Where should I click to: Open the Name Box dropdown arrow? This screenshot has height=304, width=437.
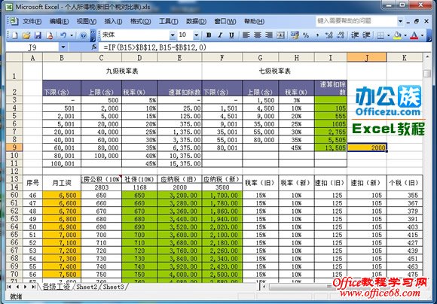(x=63, y=47)
